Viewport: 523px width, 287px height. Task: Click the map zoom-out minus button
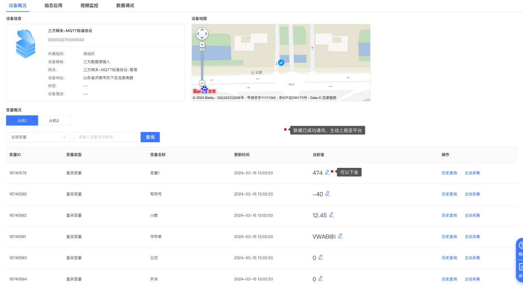click(x=202, y=83)
